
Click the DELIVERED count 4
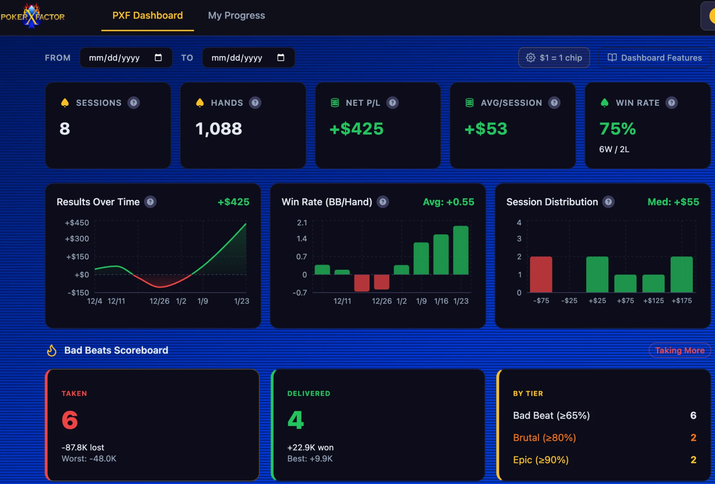pyautogui.click(x=296, y=420)
